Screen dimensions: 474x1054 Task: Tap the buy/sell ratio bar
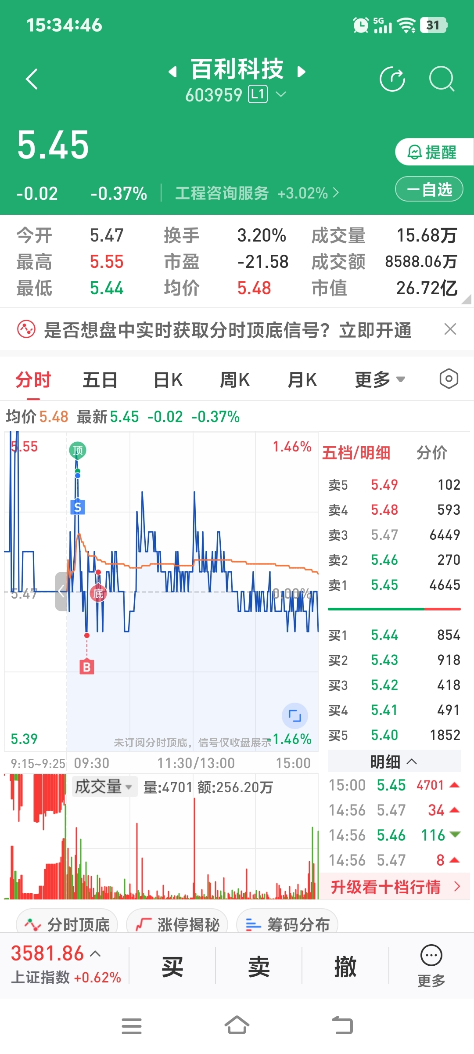(x=394, y=609)
